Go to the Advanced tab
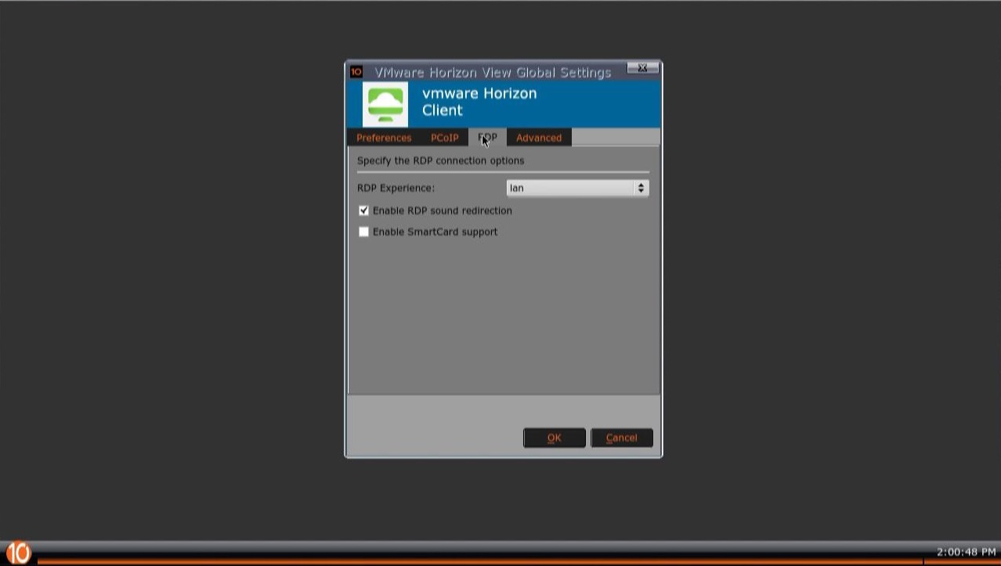 [x=539, y=138]
